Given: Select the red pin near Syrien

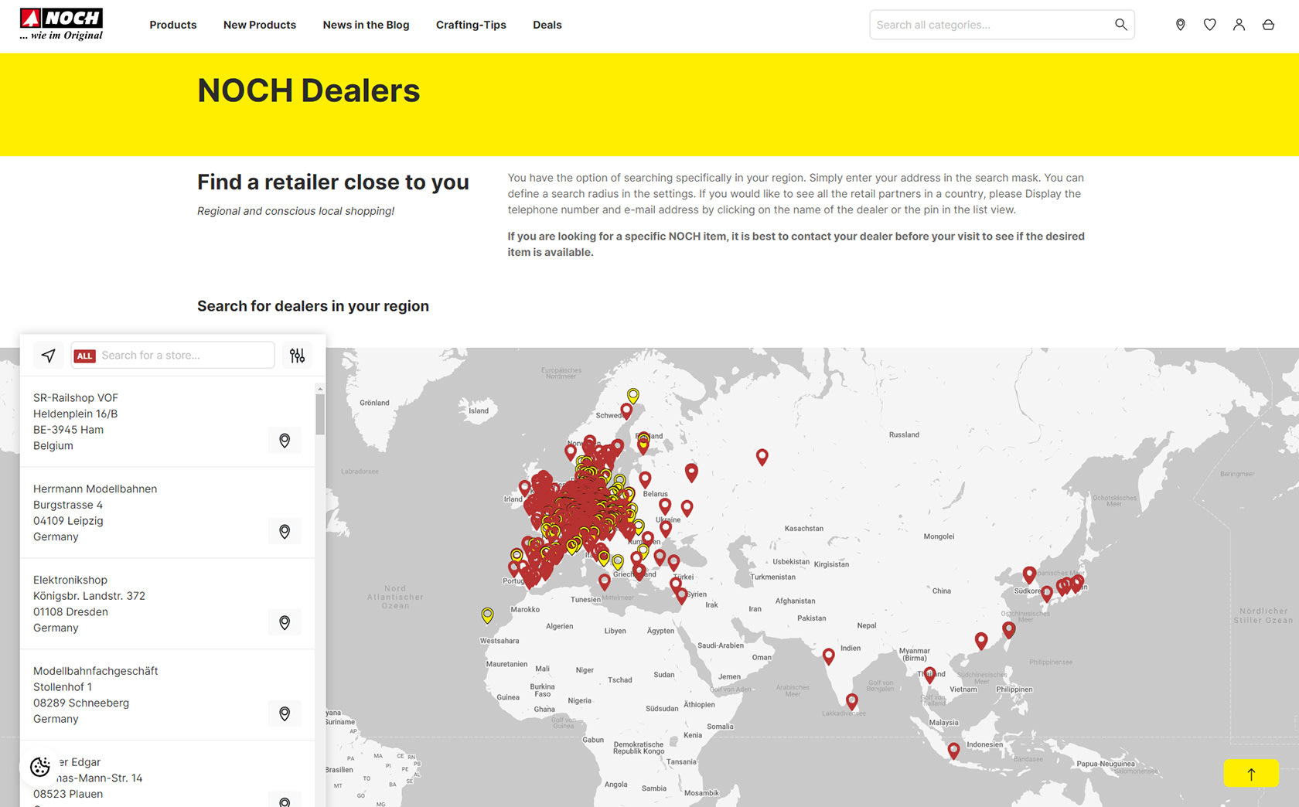Looking at the screenshot, I should [681, 595].
